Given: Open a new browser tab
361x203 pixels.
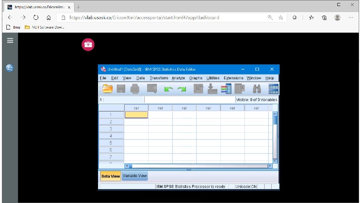Looking at the screenshot, I should click(79, 8).
